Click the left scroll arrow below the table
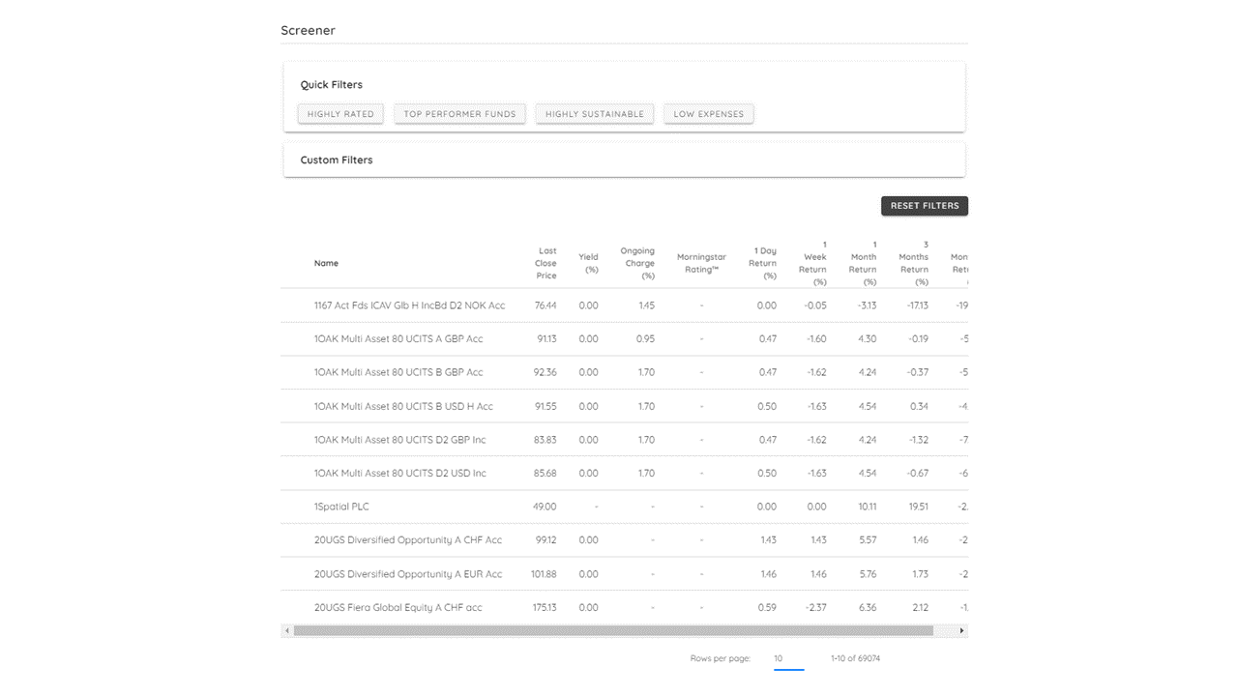The image size is (1238, 696). (x=287, y=629)
